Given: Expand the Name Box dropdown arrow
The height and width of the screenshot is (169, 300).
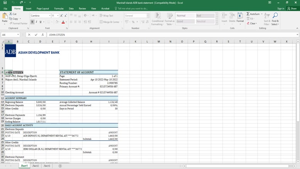Looking at the screenshot, I should click(18, 35).
